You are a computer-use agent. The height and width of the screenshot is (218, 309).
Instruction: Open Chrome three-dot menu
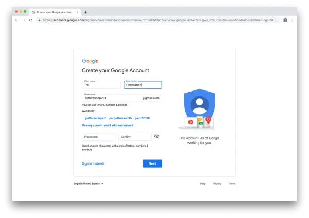click(292, 20)
